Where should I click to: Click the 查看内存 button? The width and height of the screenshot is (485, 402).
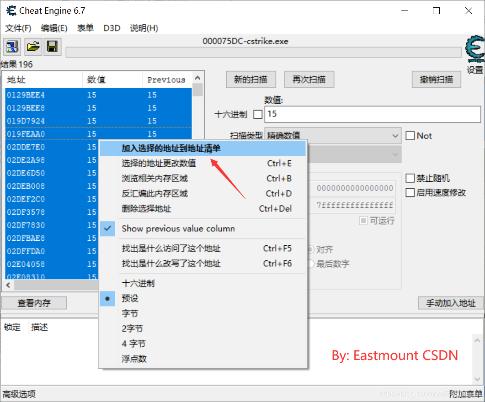coord(34,303)
